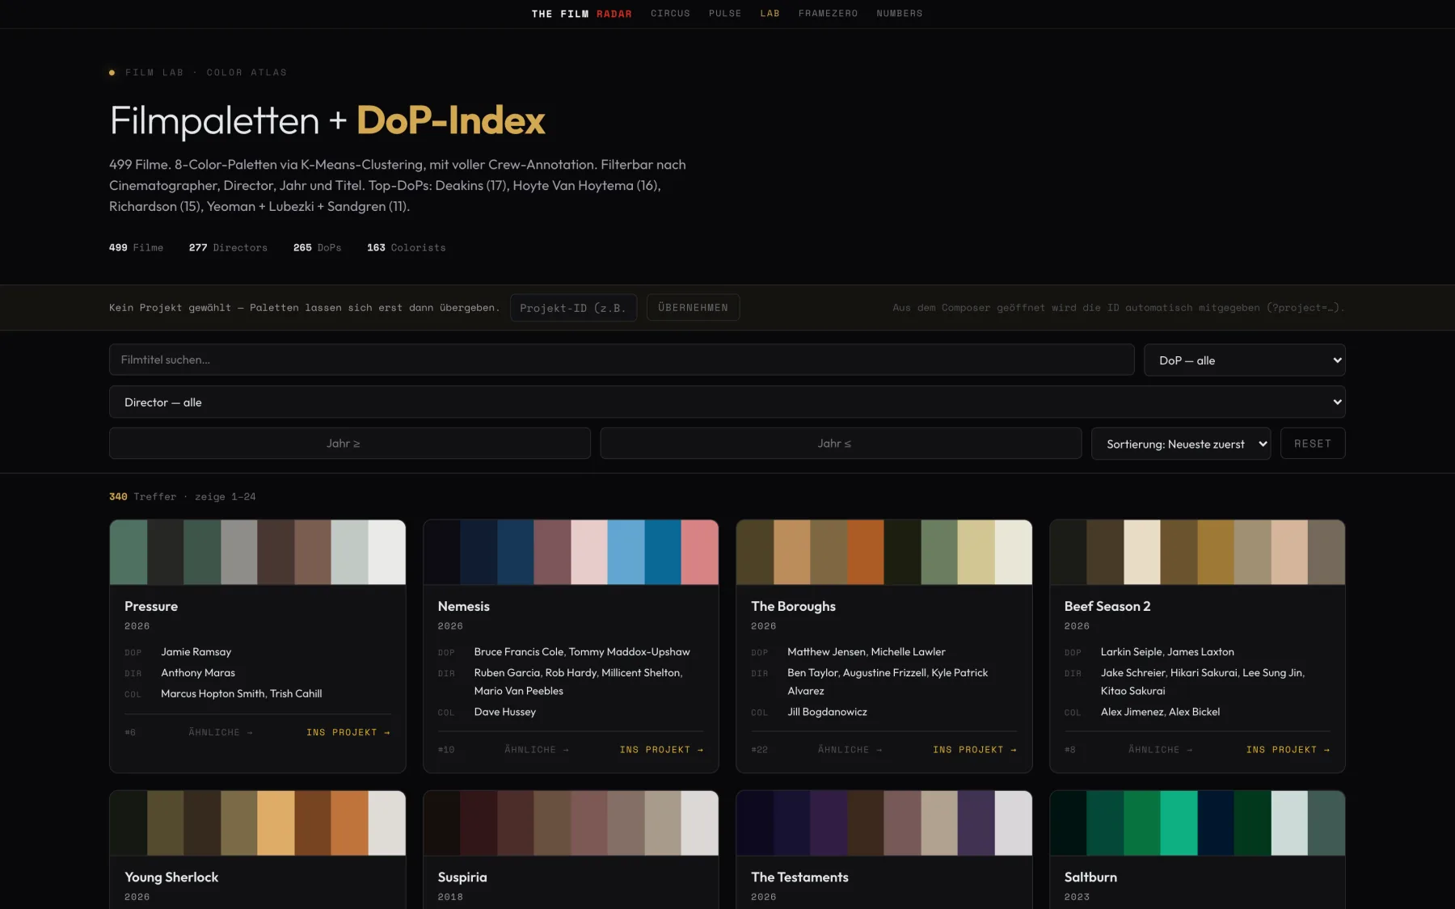Add Pressure via INS PROJEKT link
The width and height of the screenshot is (1455, 909).
(348, 733)
